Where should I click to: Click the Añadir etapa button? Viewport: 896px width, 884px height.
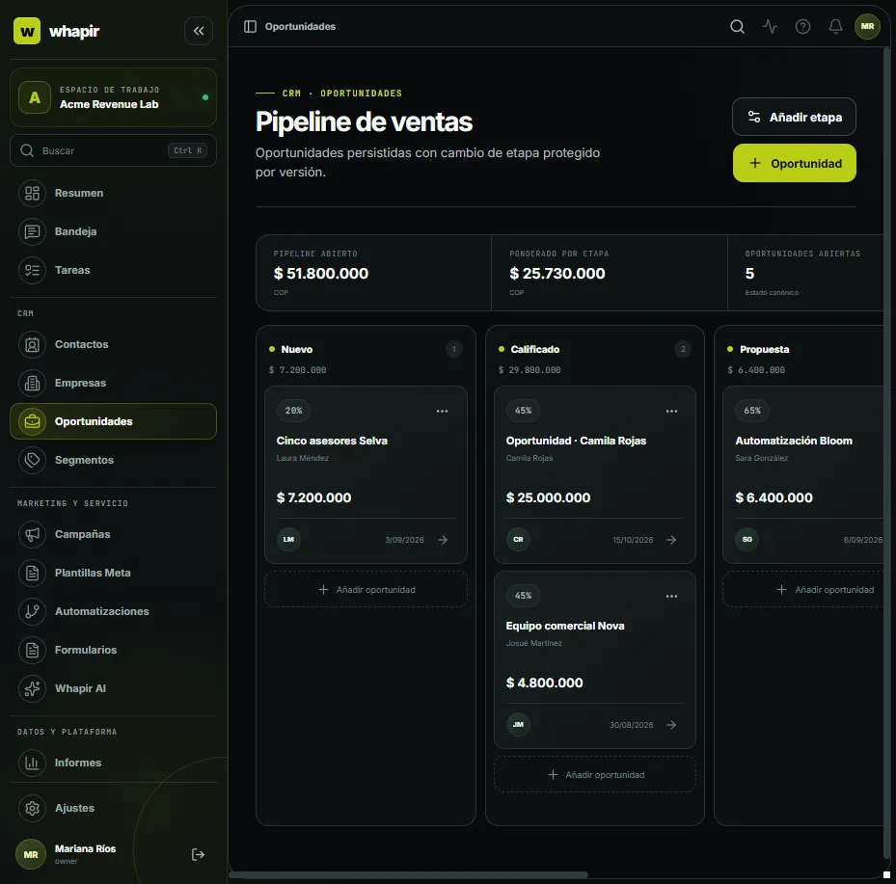[794, 117]
